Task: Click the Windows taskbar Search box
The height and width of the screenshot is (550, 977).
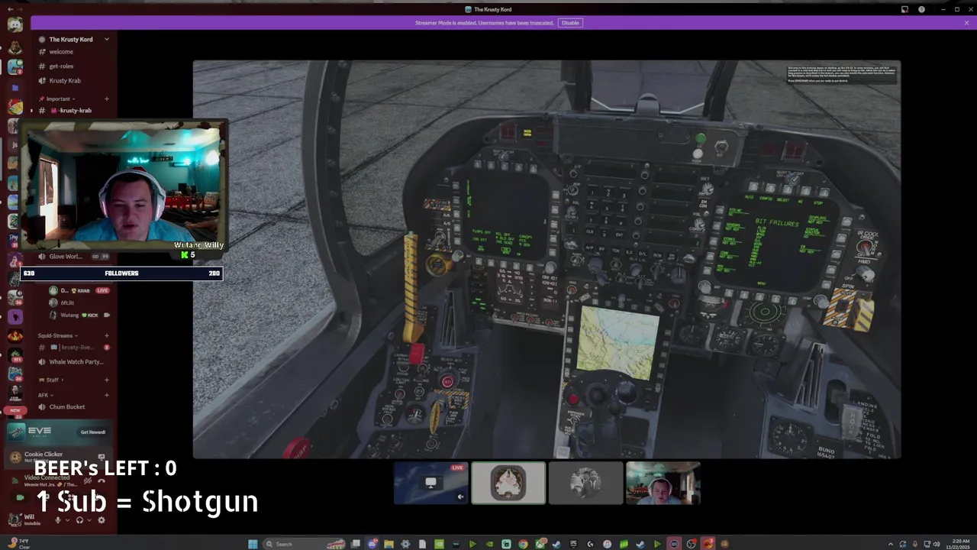Action: (x=305, y=544)
